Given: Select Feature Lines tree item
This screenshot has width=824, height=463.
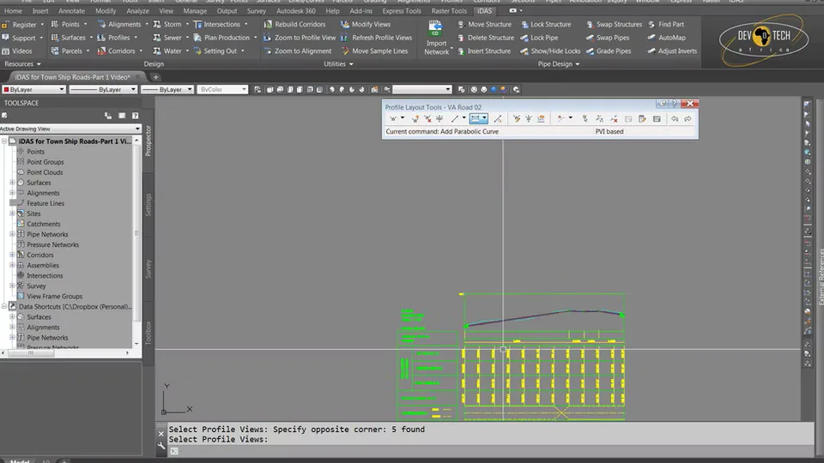Looking at the screenshot, I should coord(45,203).
